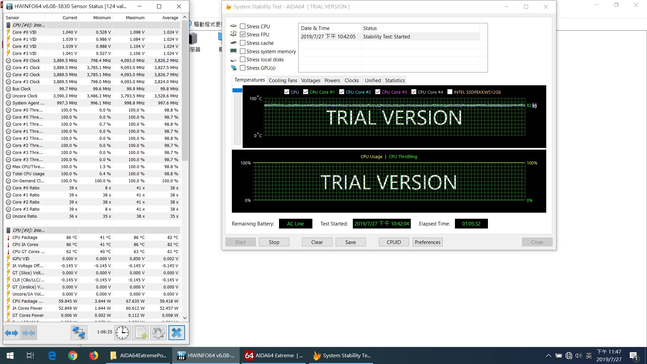This screenshot has height=364, width=647.
Task: Switch to Cooling Fans tab
Action: 283,81
